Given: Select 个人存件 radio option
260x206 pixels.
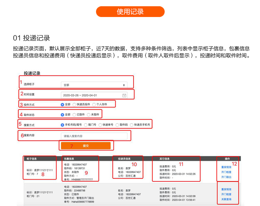Looking at the screenshot, I should point(94,104).
